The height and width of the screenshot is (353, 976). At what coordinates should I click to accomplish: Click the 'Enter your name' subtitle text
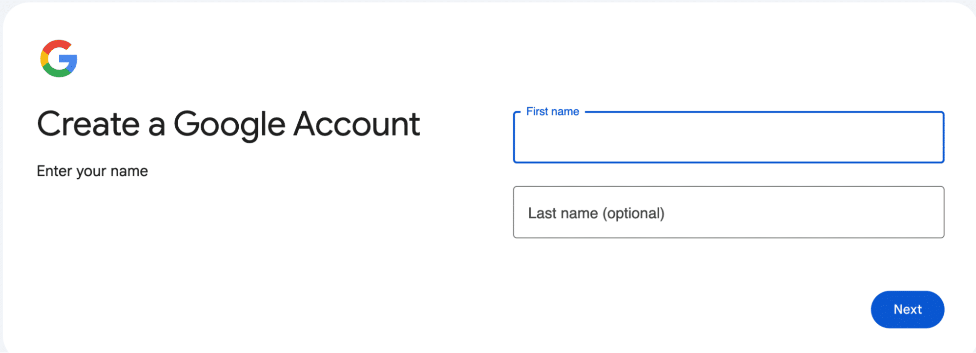click(x=92, y=171)
